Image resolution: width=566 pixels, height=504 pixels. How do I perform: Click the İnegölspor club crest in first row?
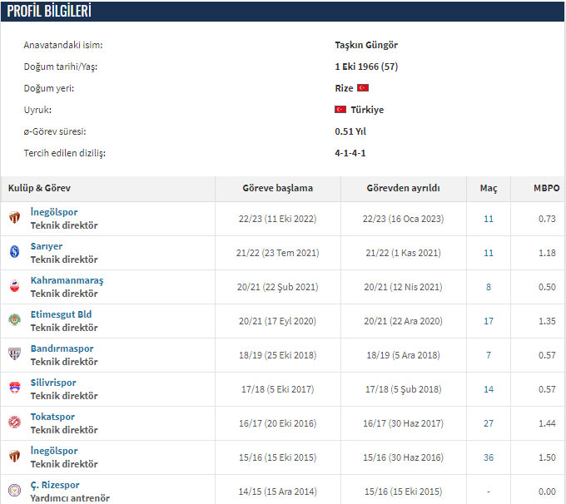point(14,218)
